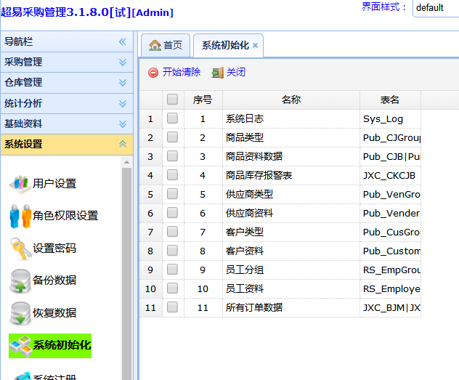459x380 pixels.
Task: Toggle the select-all checkbox in table header
Action: (x=172, y=100)
